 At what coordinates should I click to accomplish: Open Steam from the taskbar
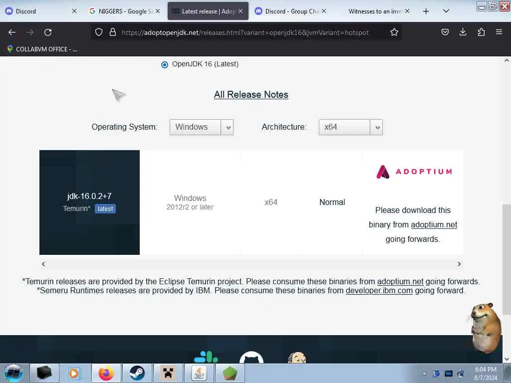tap(137, 373)
